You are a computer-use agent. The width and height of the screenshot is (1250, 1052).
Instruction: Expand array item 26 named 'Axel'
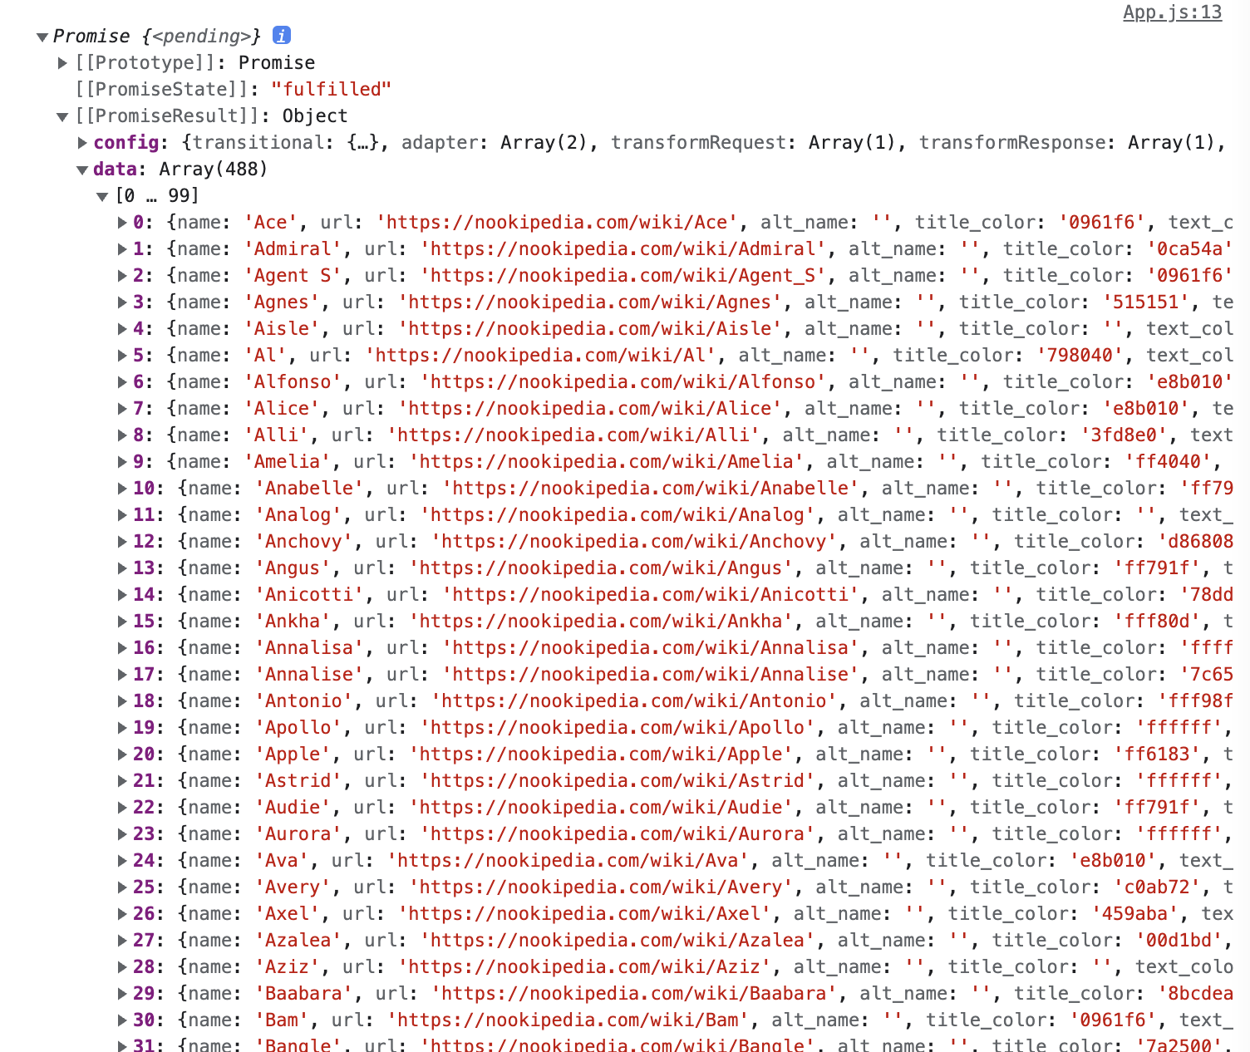(x=122, y=914)
